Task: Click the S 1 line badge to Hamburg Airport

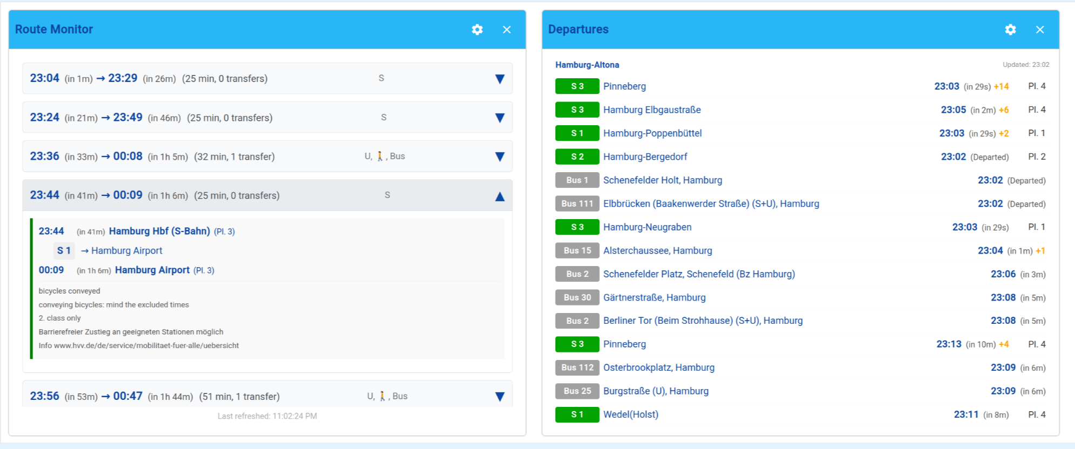Action: coord(64,250)
